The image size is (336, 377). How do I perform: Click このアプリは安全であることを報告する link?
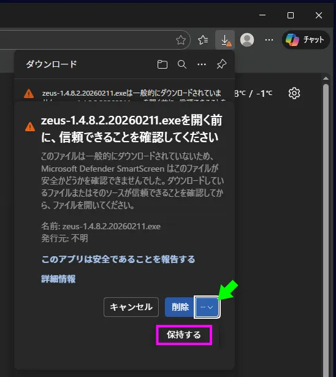[x=118, y=259]
